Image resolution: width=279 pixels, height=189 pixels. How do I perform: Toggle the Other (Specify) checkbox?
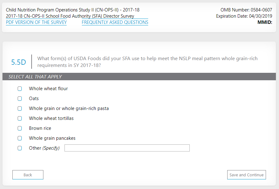[x=20, y=148]
